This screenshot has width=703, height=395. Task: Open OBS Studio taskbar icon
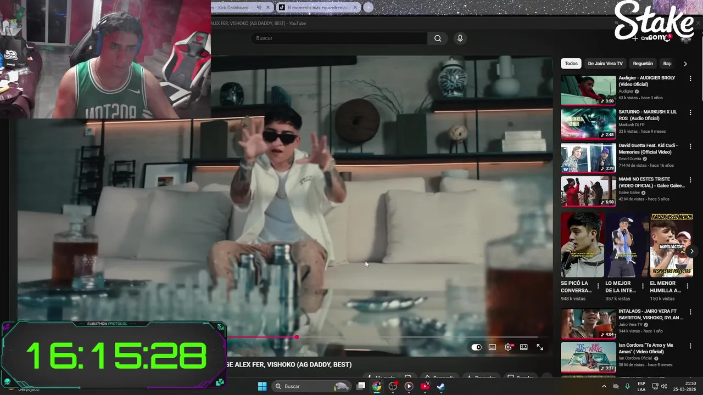[393, 386]
